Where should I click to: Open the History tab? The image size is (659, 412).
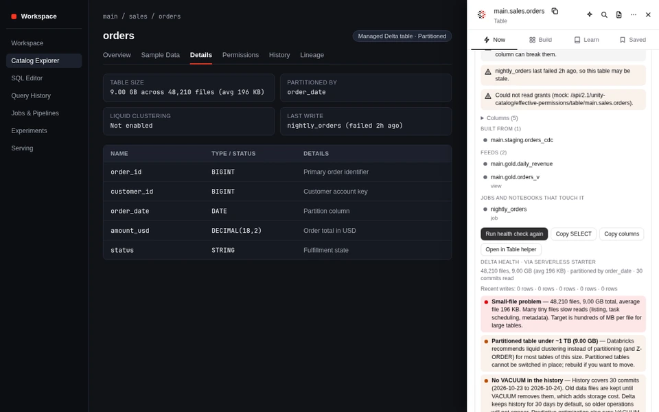279,55
